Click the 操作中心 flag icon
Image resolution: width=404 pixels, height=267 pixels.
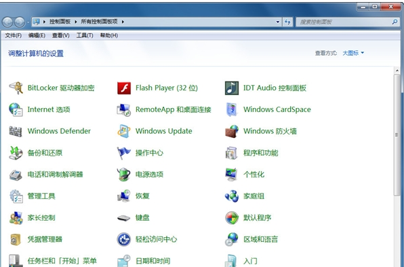124,153
